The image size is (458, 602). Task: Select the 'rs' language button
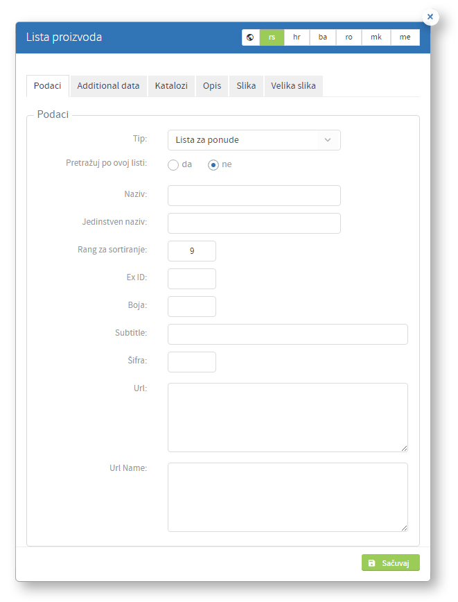click(x=272, y=37)
